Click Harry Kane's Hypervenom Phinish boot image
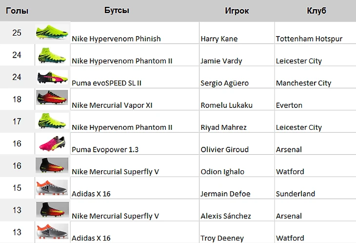Image resolution: width=356 pixels, height=243 pixels. [52, 32]
